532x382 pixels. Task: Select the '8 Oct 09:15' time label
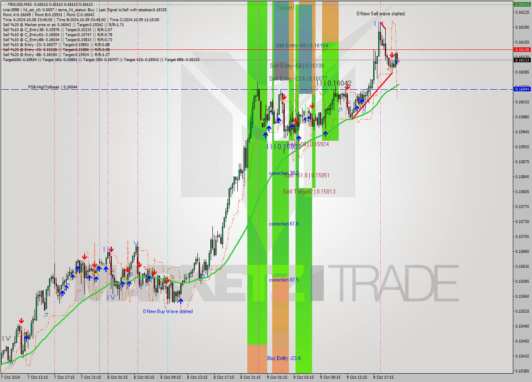[170, 377]
